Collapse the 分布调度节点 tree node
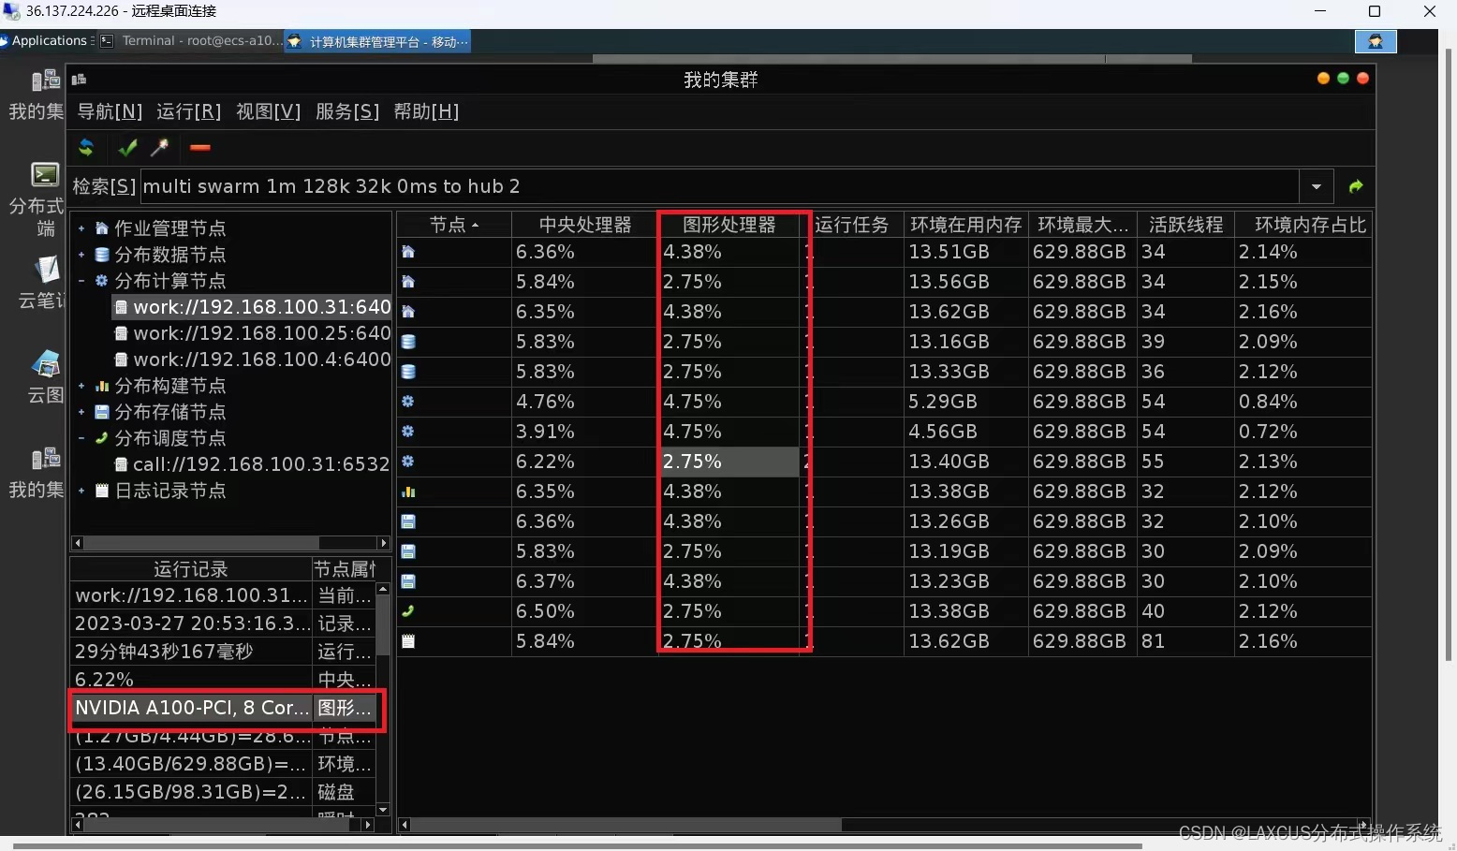Viewport: 1457px width, 851px height. coord(81,438)
